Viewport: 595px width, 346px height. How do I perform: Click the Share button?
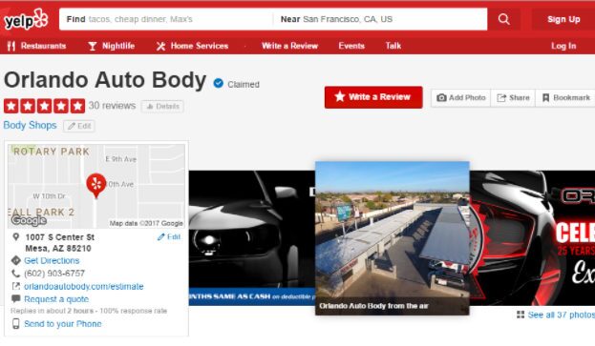513,97
